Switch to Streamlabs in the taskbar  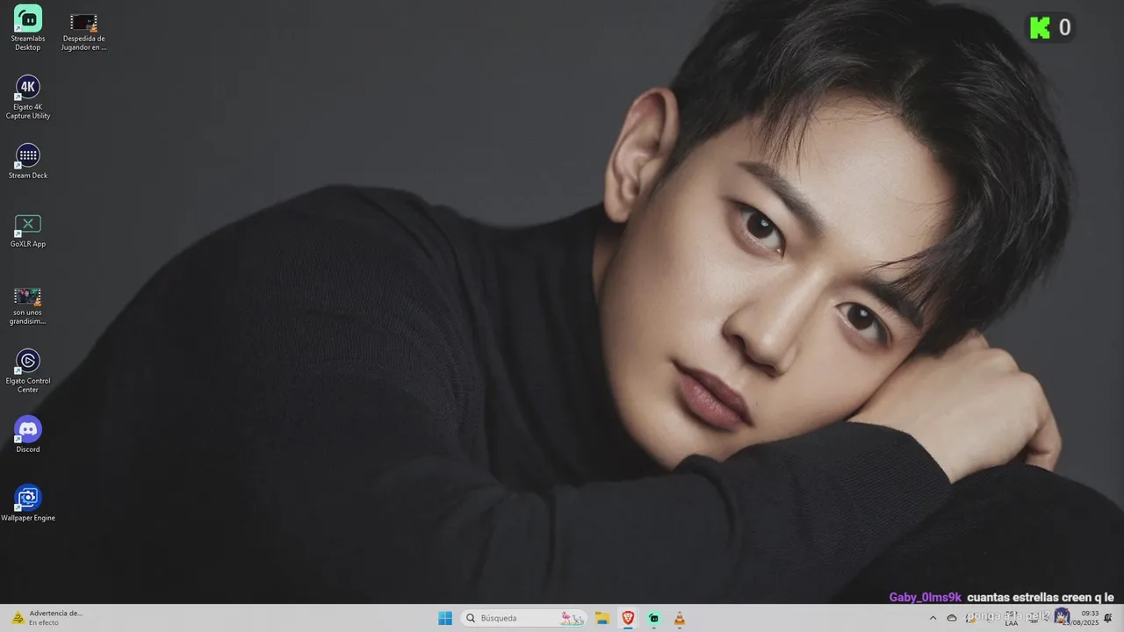point(653,618)
